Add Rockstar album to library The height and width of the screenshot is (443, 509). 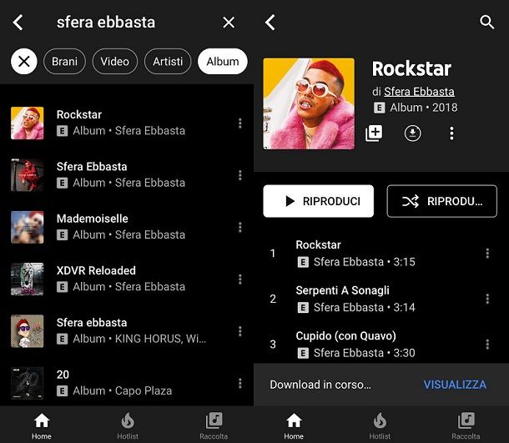375,133
